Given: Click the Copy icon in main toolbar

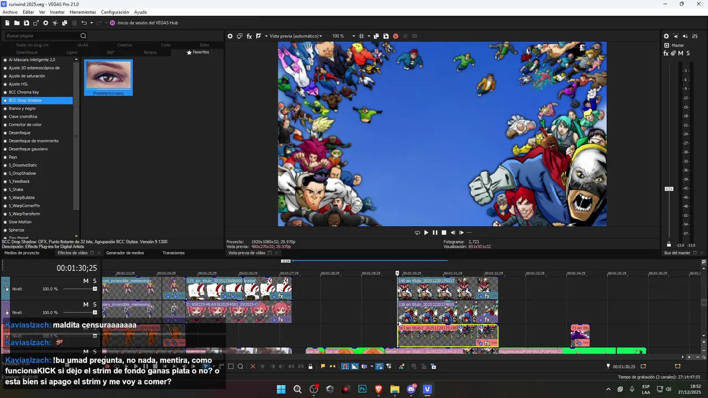Looking at the screenshot, I should pyautogui.click(x=65, y=23).
